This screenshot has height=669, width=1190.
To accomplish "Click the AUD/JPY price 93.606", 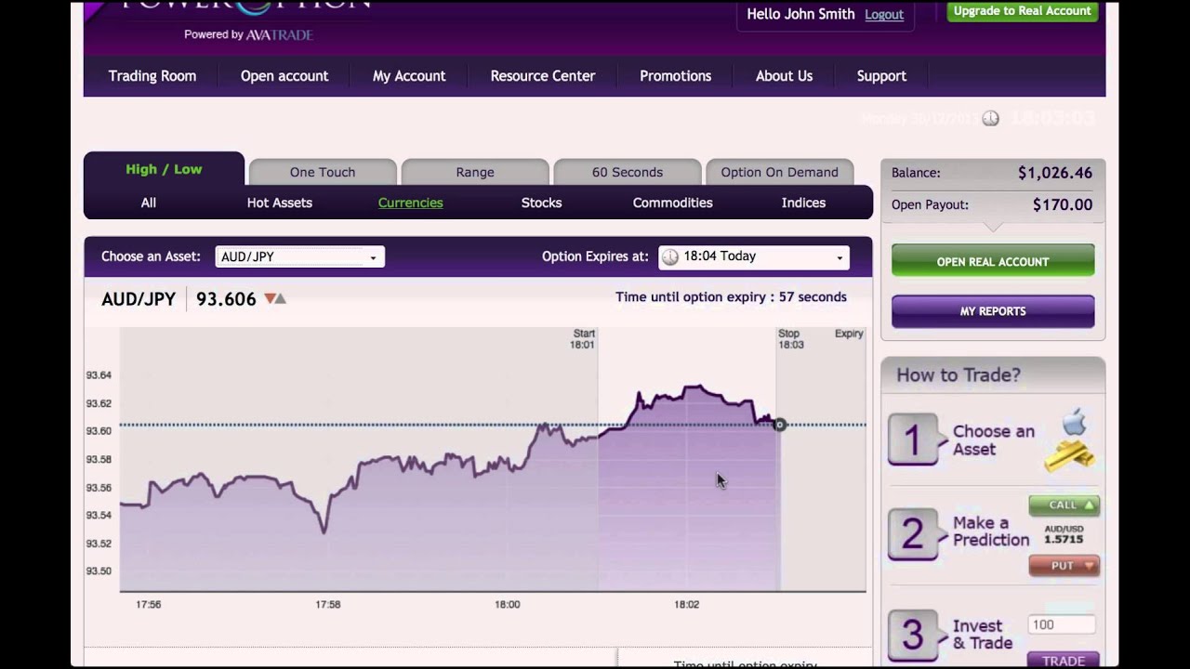I will [226, 299].
